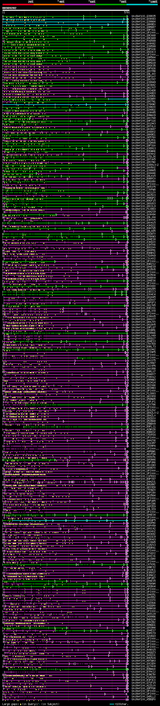This screenshot has width=160, height=706.
Task: Choose UniRef100_B9IAD8 entry
Action: click(143, 90)
